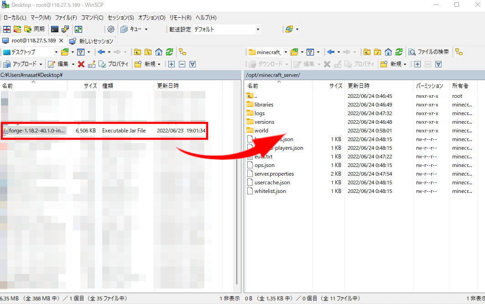The width and height of the screenshot is (485, 304).
Task: Click the remote back arrow icon
Action: tap(331, 52)
